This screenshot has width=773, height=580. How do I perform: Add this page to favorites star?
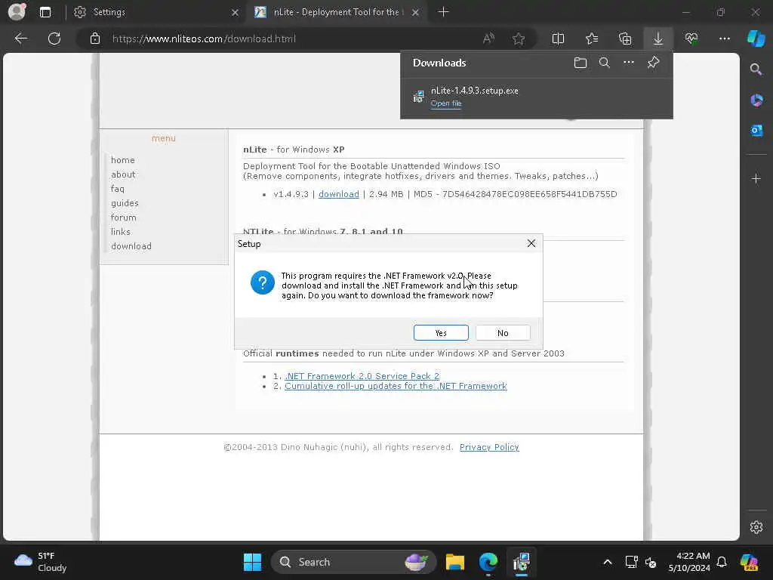click(x=518, y=39)
